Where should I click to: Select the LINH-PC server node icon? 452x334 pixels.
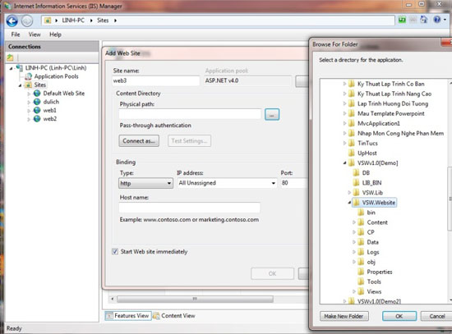coord(20,68)
